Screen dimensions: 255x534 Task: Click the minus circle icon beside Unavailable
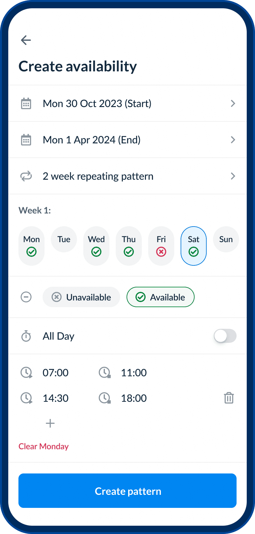pos(26,297)
